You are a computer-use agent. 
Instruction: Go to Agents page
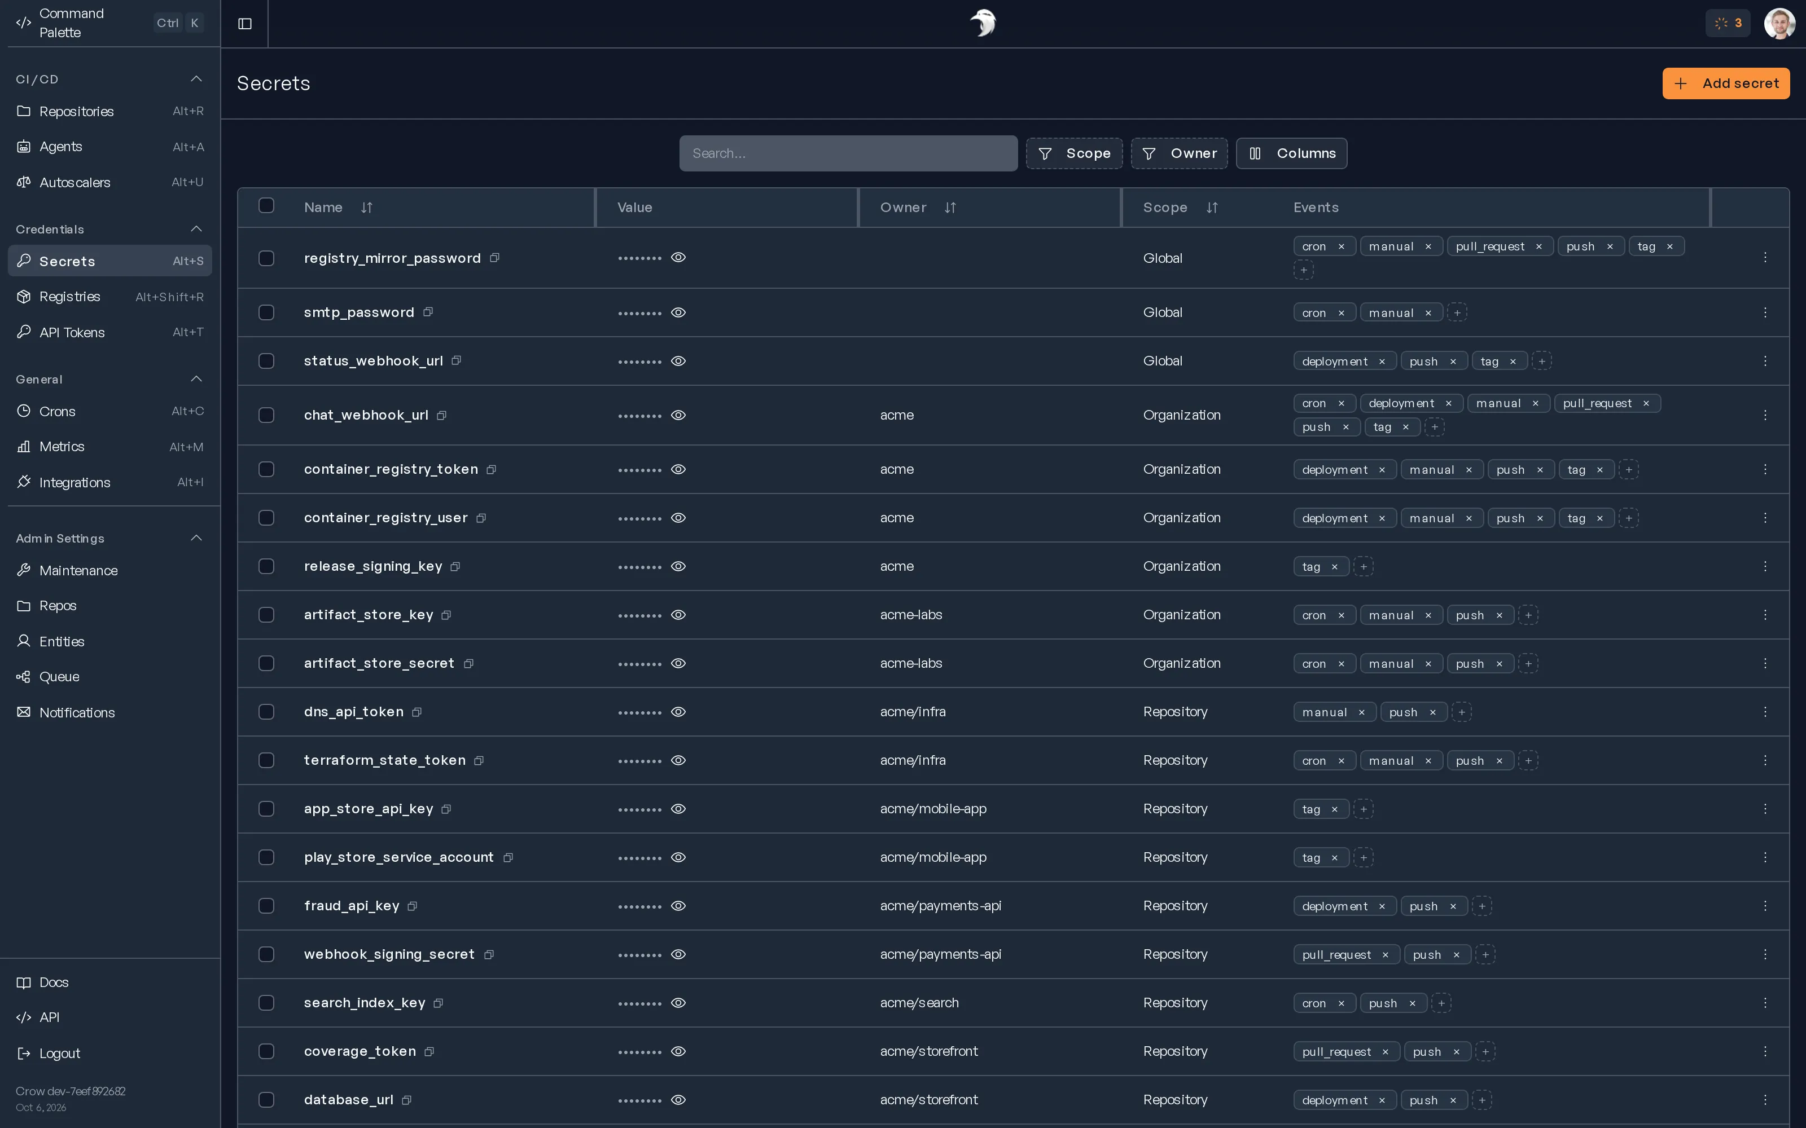[x=109, y=147]
